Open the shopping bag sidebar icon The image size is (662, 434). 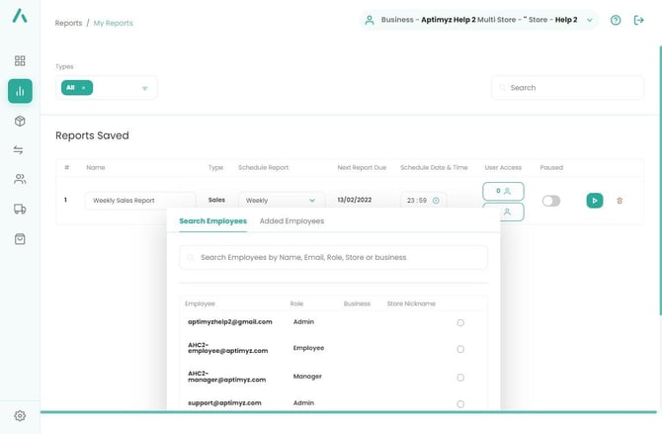20,239
